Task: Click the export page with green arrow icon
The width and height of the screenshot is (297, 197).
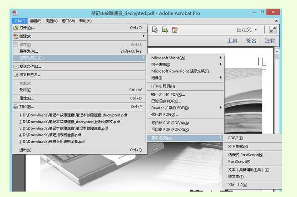Action: pos(165,30)
